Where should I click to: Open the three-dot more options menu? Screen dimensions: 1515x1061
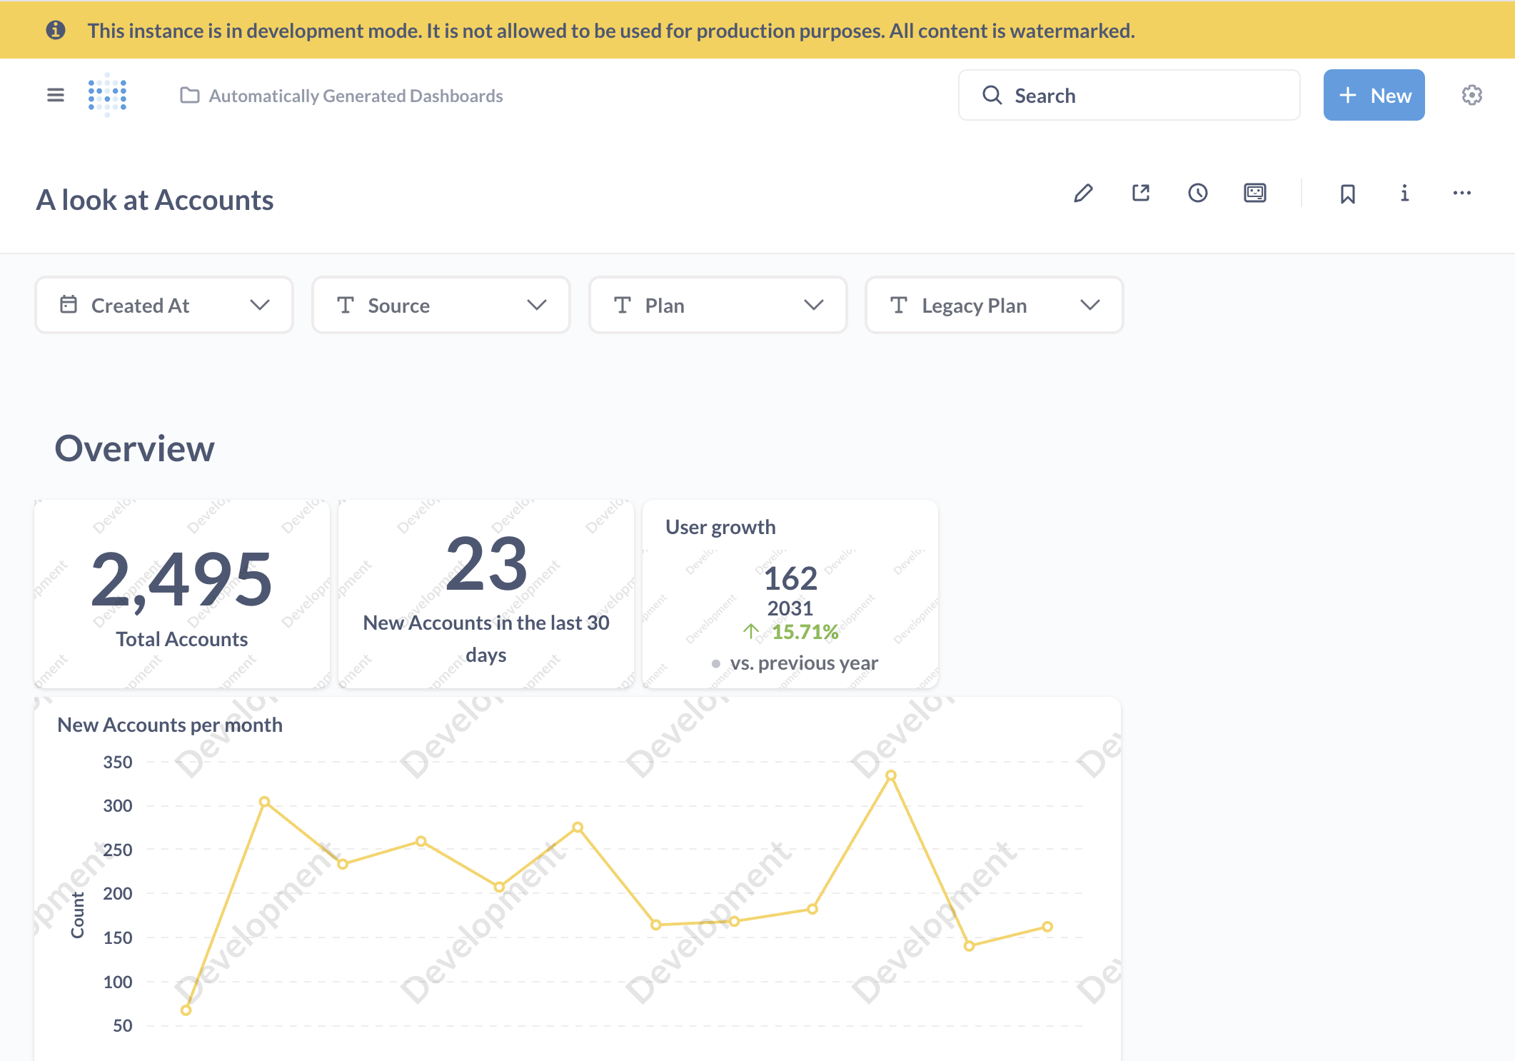pos(1461,193)
